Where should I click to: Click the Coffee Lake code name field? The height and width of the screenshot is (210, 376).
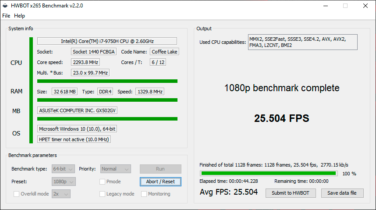[164, 52]
